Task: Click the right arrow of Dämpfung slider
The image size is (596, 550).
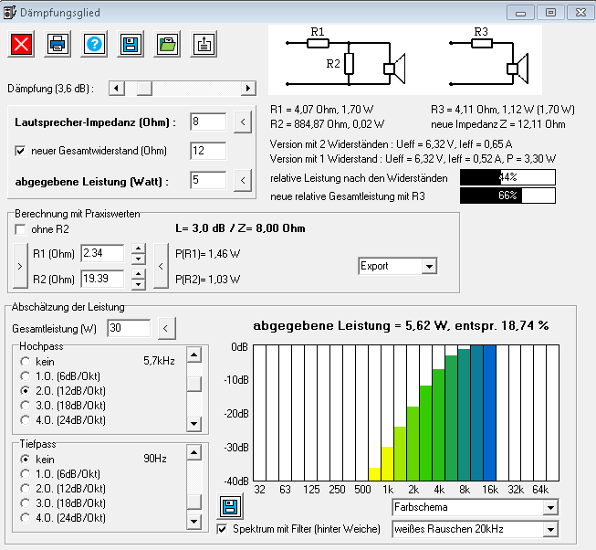Action: tap(248, 89)
